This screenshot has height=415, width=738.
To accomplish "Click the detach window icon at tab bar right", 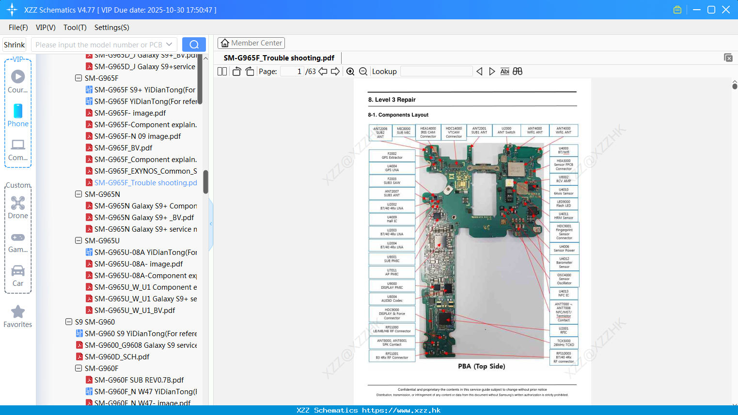I will [728, 58].
